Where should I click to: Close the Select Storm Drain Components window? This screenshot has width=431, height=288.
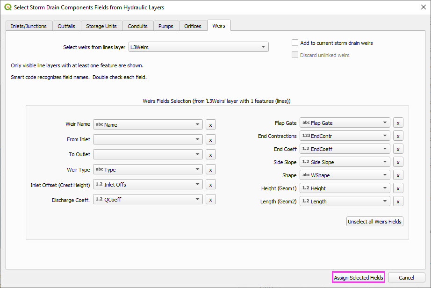(420, 7)
